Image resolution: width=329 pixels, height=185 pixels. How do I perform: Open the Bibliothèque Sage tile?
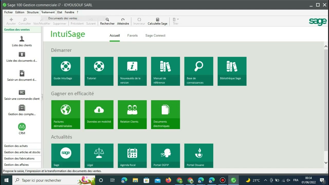coord(232,71)
